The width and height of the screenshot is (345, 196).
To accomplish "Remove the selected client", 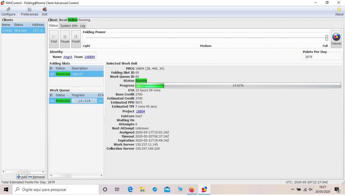I will pyautogui.click(x=36, y=177).
